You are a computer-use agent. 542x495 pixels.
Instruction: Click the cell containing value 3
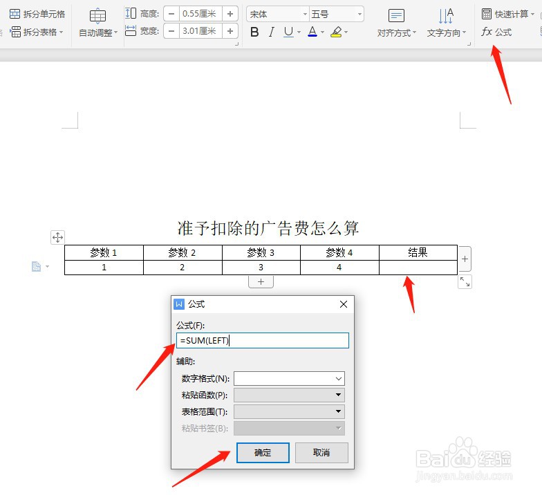pos(261,268)
